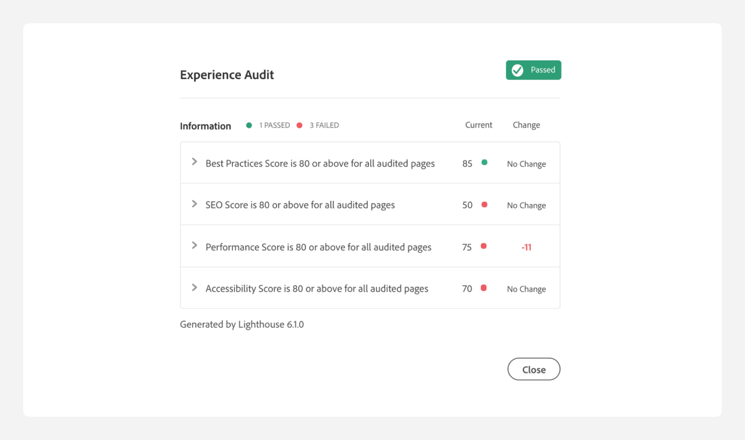Click the -11 change value for Performance
The image size is (745, 440).
[x=526, y=247]
